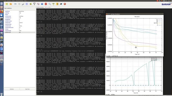This screenshot has height=96, width=172.
Task: Open the terminal from the dock
Action: pyautogui.click(x=2, y=19)
